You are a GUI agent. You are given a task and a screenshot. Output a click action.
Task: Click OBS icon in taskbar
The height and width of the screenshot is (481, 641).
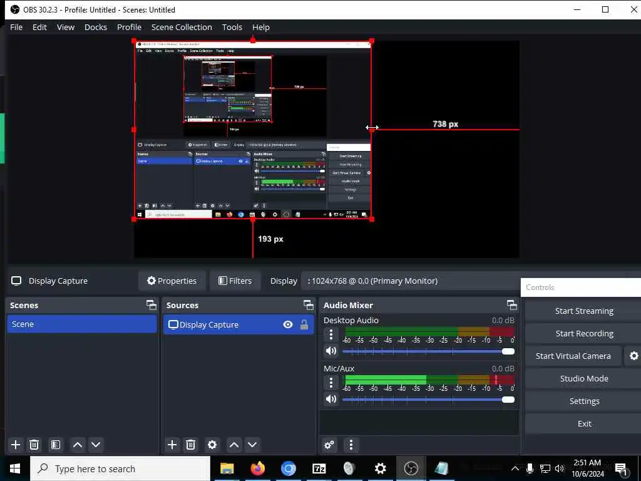[x=411, y=468]
